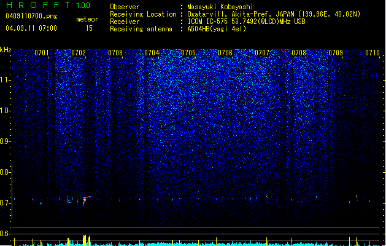Click the 'Receiving antenna' label

click(141, 29)
